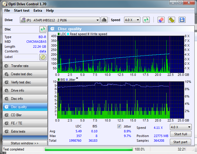Select the CD Bler label

click(x=16, y=115)
